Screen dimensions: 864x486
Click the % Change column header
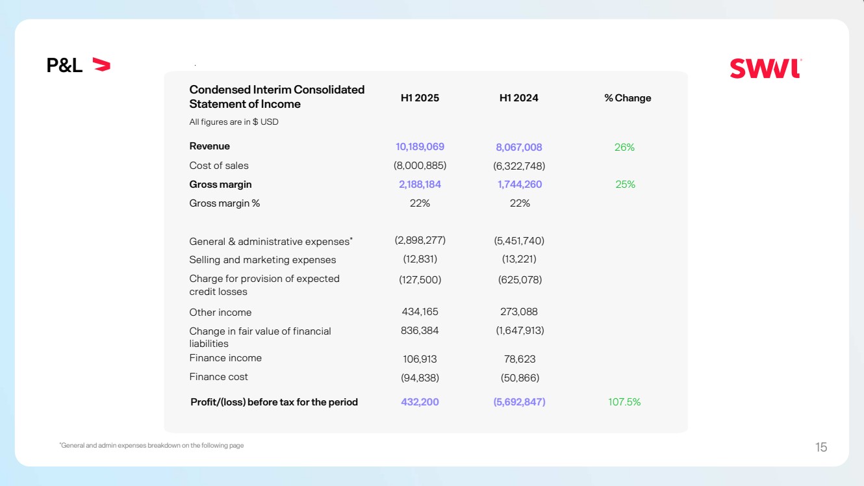(628, 98)
